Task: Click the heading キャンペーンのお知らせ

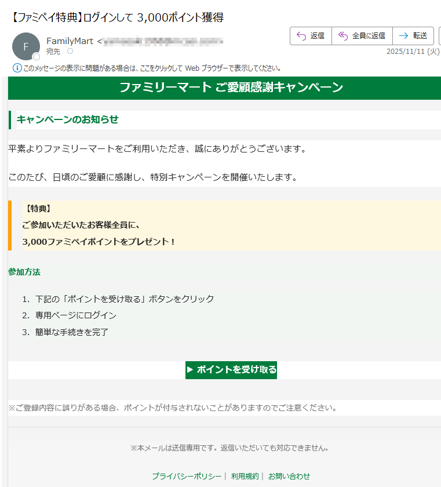Action: tap(68, 119)
